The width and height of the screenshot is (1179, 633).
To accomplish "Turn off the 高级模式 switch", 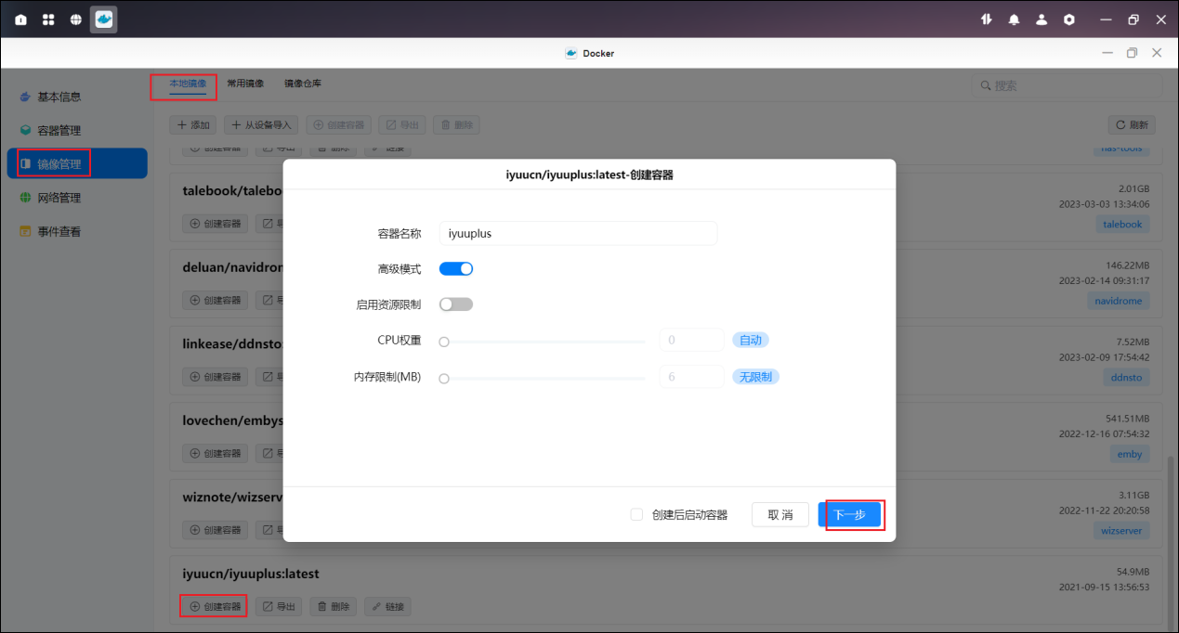I will (x=456, y=269).
